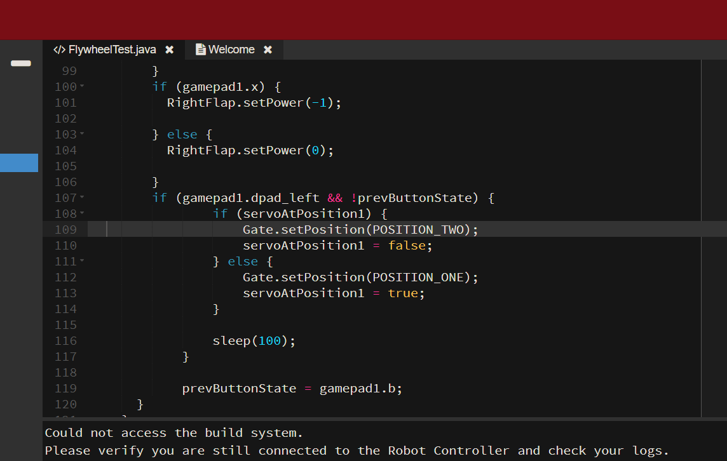
Task: Place cursor on RightFlap.setPower(0) line
Action: click(250, 150)
